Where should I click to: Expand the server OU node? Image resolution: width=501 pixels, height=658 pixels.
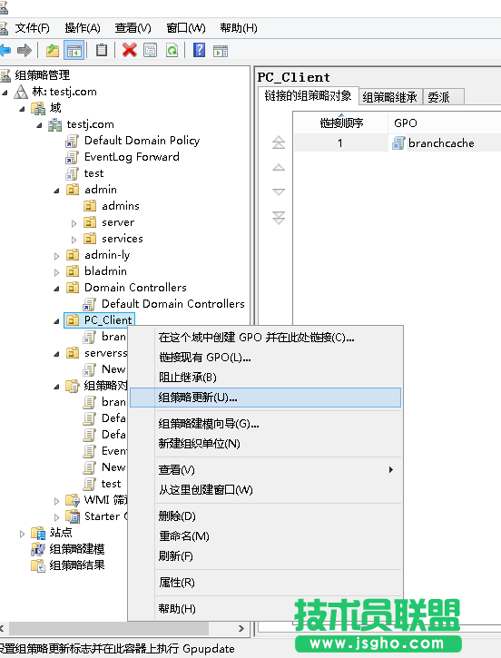coord(74,223)
